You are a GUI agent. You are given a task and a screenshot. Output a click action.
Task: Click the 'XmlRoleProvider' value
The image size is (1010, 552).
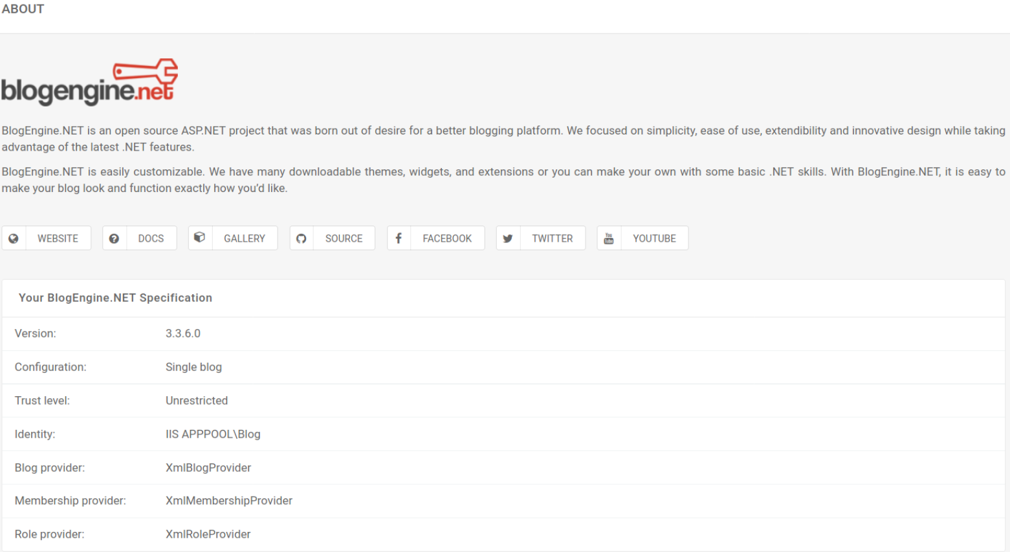click(208, 535)
